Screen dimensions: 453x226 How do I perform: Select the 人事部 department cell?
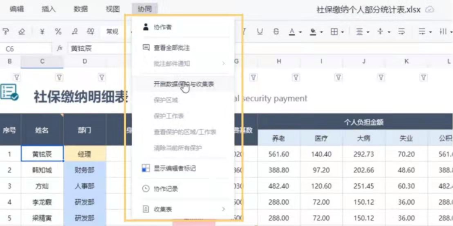pyautogui.click(x=85, y=186)
